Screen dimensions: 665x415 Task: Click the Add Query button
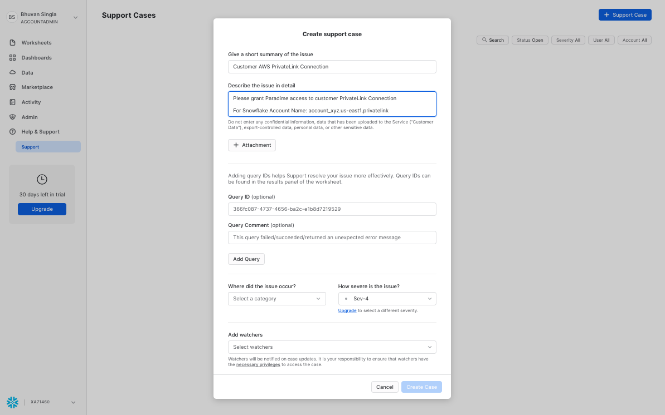246,259
